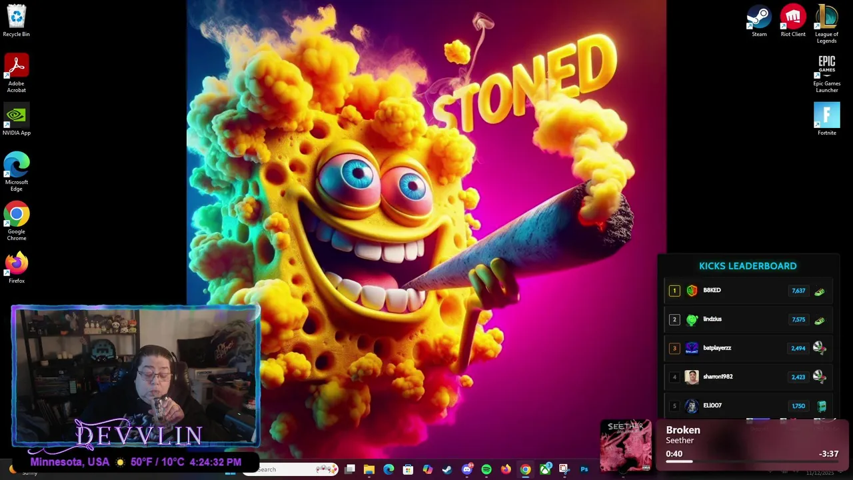This screenshot has width=853, height=480.
Task: Switch to Steam in the taskbar
Action: [446, 469]
